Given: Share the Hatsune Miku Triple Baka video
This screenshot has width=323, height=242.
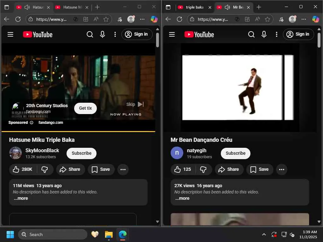Looking at the screenshot, I should [70, 169].
